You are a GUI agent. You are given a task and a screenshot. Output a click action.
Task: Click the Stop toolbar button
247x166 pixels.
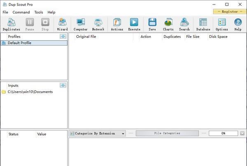tap(45, 24)
